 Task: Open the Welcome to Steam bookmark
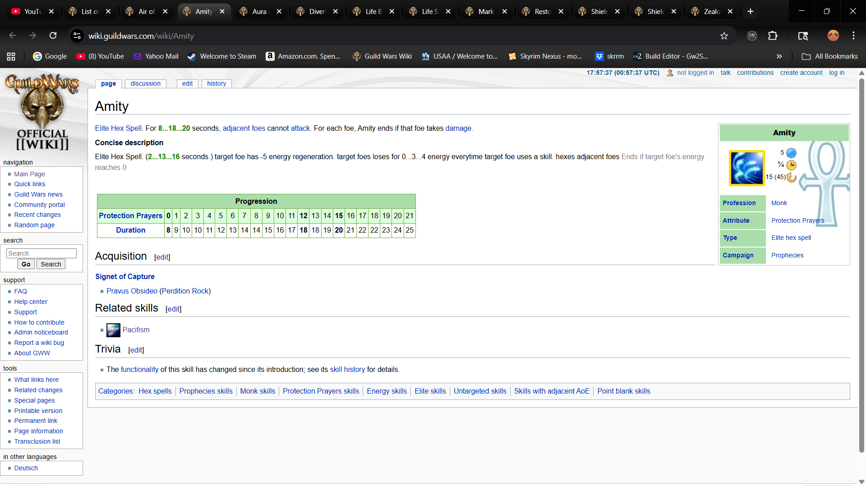click(x=222, y=56)
